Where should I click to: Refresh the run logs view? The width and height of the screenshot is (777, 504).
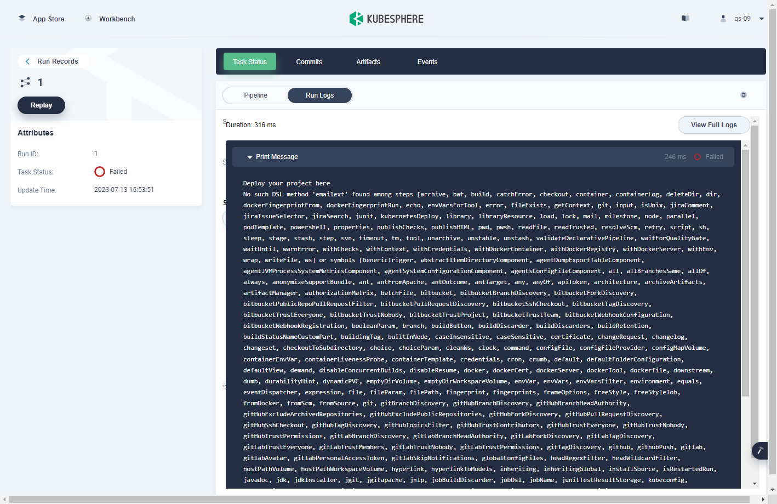pos(743,94)
